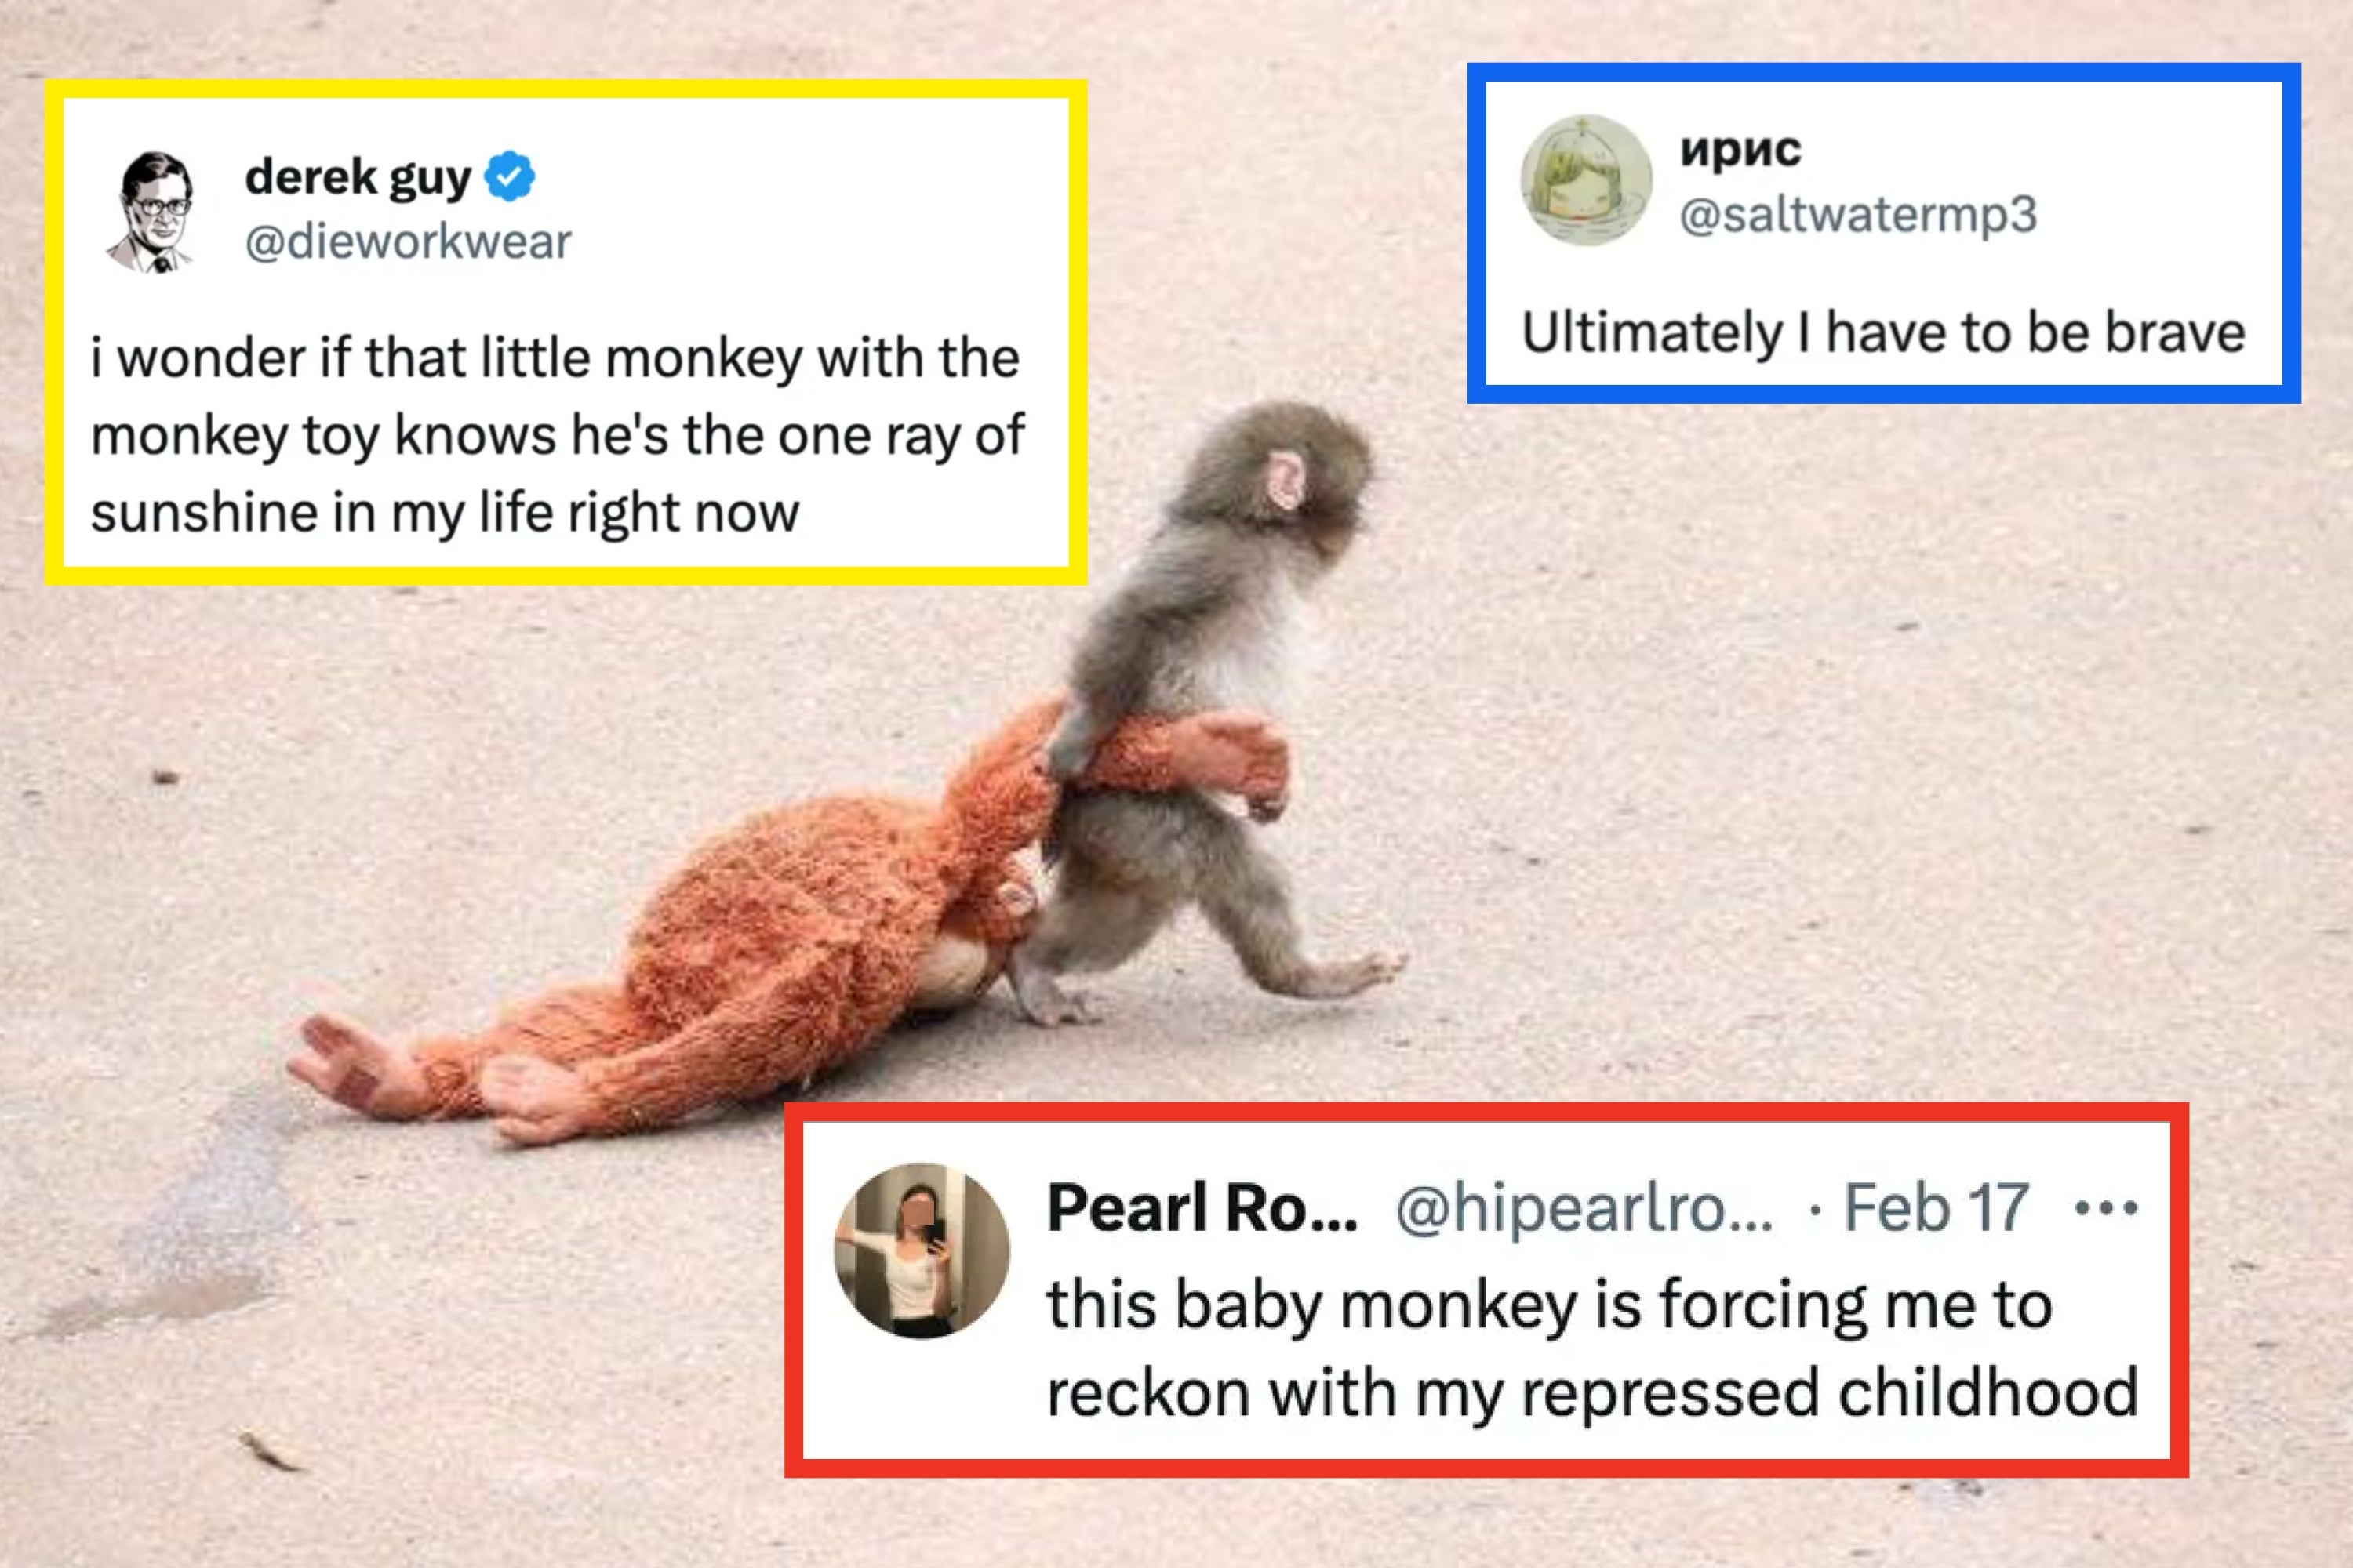Click Pearl Ro's mirror selfie avatar
2353x1568 pixels.
pyautogui.click(x=922, y=1250)
